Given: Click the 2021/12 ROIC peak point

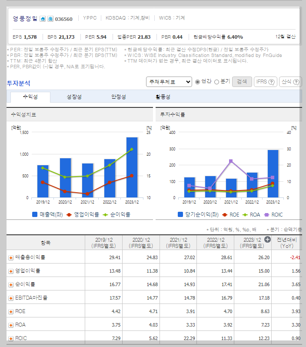Looking at the screenshot, I should (231, 161).
